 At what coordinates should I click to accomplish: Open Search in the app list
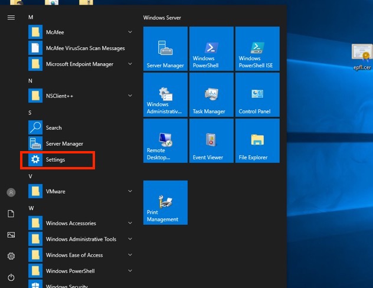click(x=81, y=127)
